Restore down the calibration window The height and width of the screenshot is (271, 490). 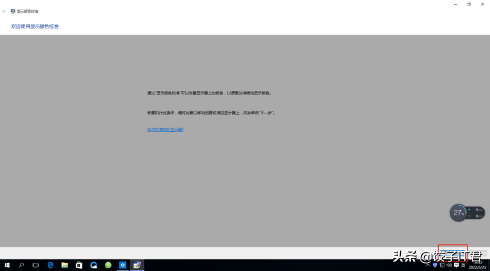469,4
